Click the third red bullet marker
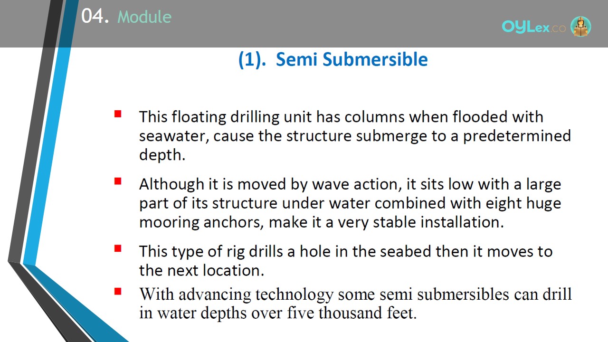 click(x=118, y=248)
